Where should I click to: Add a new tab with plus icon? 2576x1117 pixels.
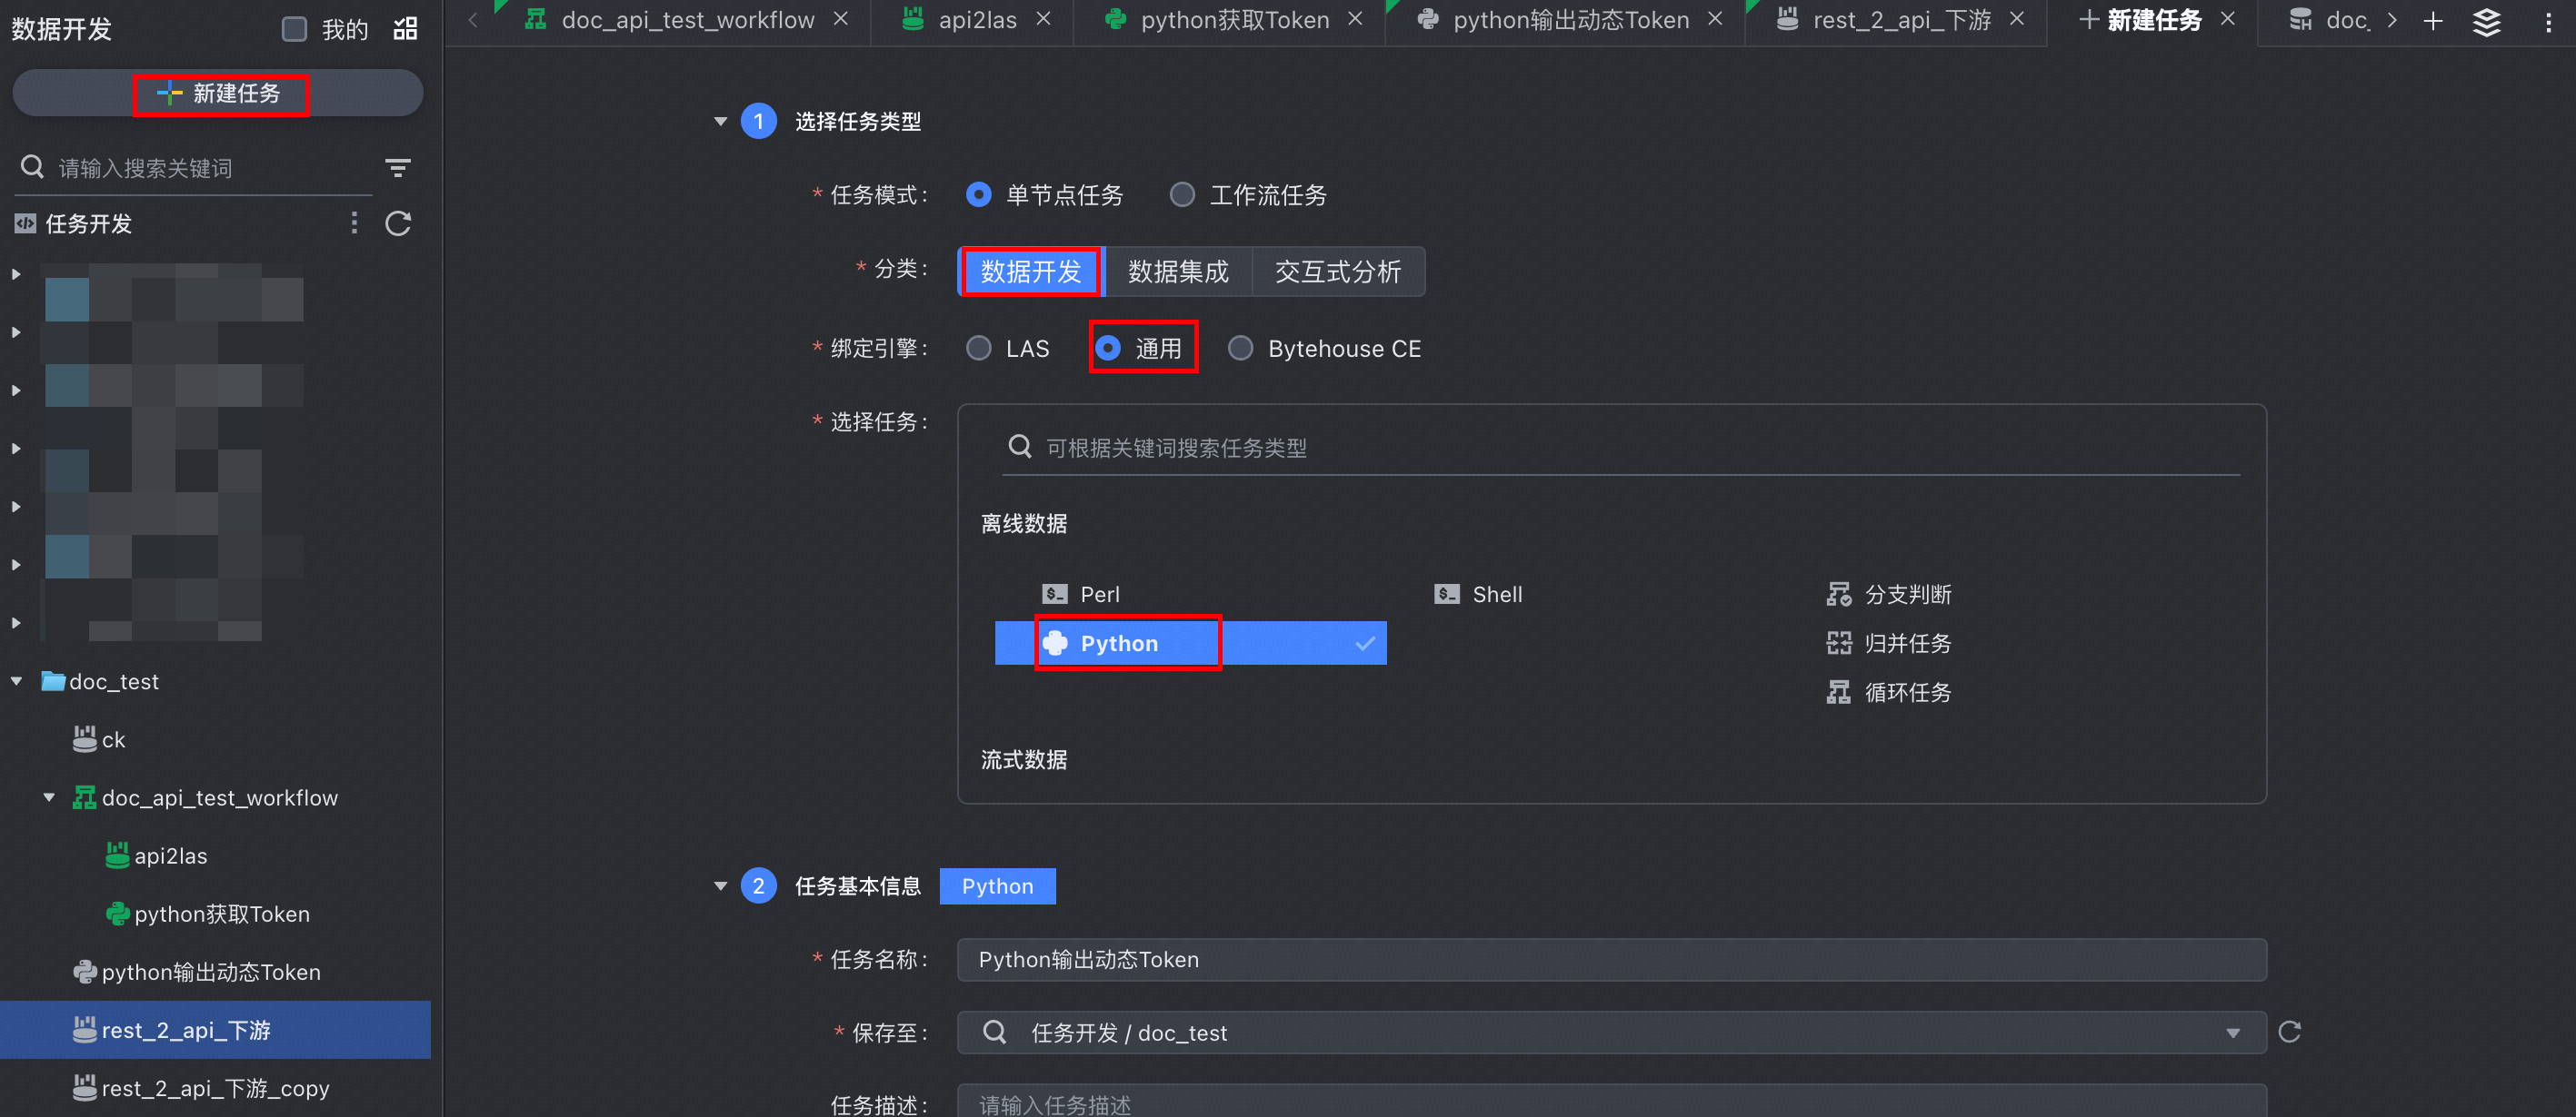click(x=2433, y=21)
